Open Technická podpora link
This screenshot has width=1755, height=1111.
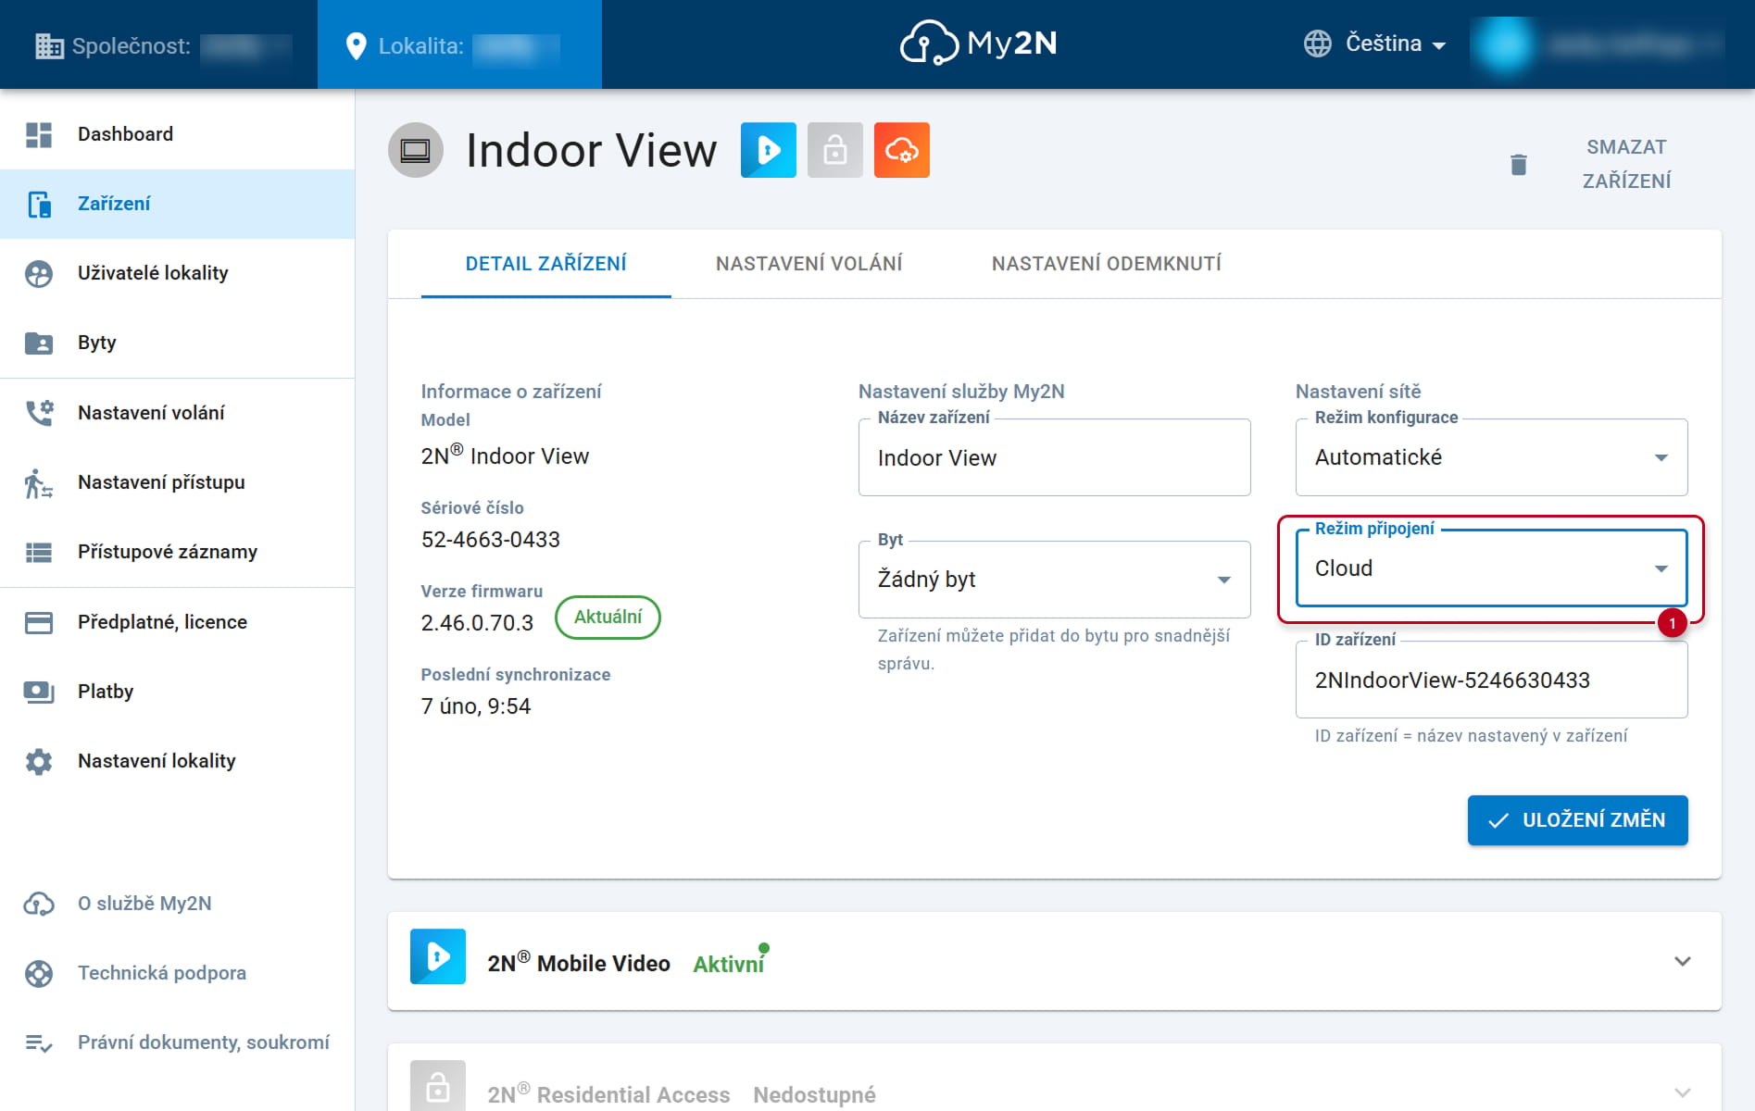[x=178, y=973]
